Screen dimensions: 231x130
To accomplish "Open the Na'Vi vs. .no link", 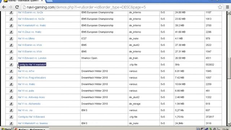I will tap(25, 110).
